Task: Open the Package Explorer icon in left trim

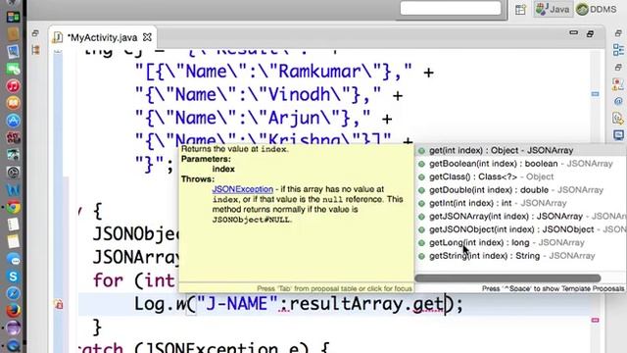Action: [35, 50]
